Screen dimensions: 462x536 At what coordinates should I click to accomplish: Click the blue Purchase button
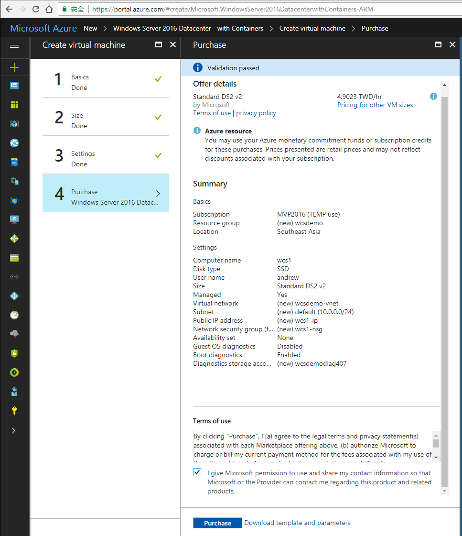tap(217, 523)
